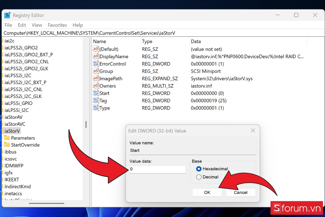Viewport: 325px width, 217px height.
Task: Select the iaLPSS2i_I2C key
Action: point(18,75)
